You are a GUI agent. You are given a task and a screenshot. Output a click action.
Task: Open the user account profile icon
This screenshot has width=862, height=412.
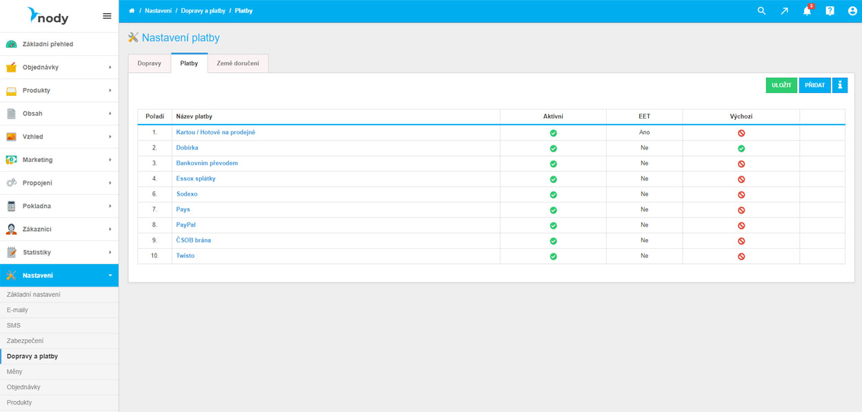click(852, 11)
